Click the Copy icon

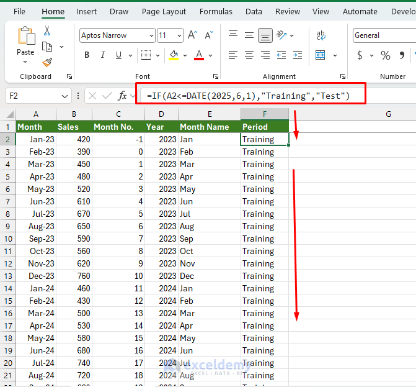coord(47,47)
